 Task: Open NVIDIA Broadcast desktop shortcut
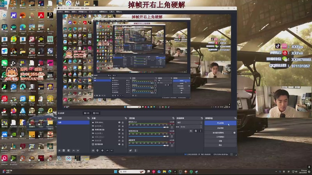coord(13,160)
